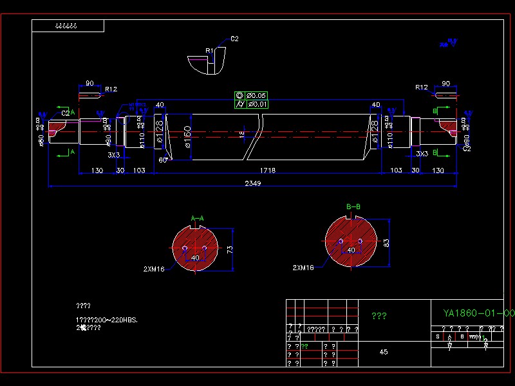Click the green ??? part name in title block
The image size is (515, 386).
tap(379, 316)
